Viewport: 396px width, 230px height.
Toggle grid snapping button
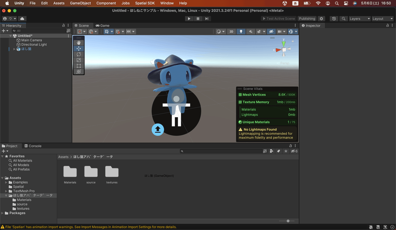(118, 32)
